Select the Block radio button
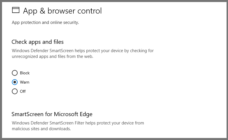228x140 pixels. click(15, 73)
